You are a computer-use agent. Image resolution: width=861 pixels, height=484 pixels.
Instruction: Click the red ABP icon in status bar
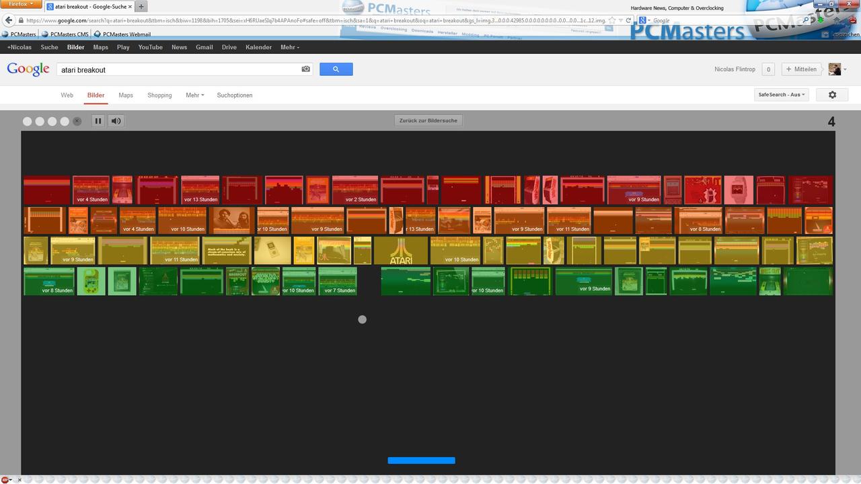click(5, 479)
